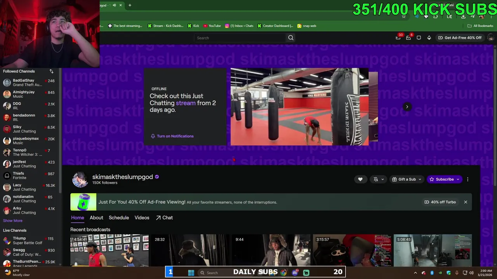
Task: Open the Gift a Sub dropdown
Action: pos(407,179)
